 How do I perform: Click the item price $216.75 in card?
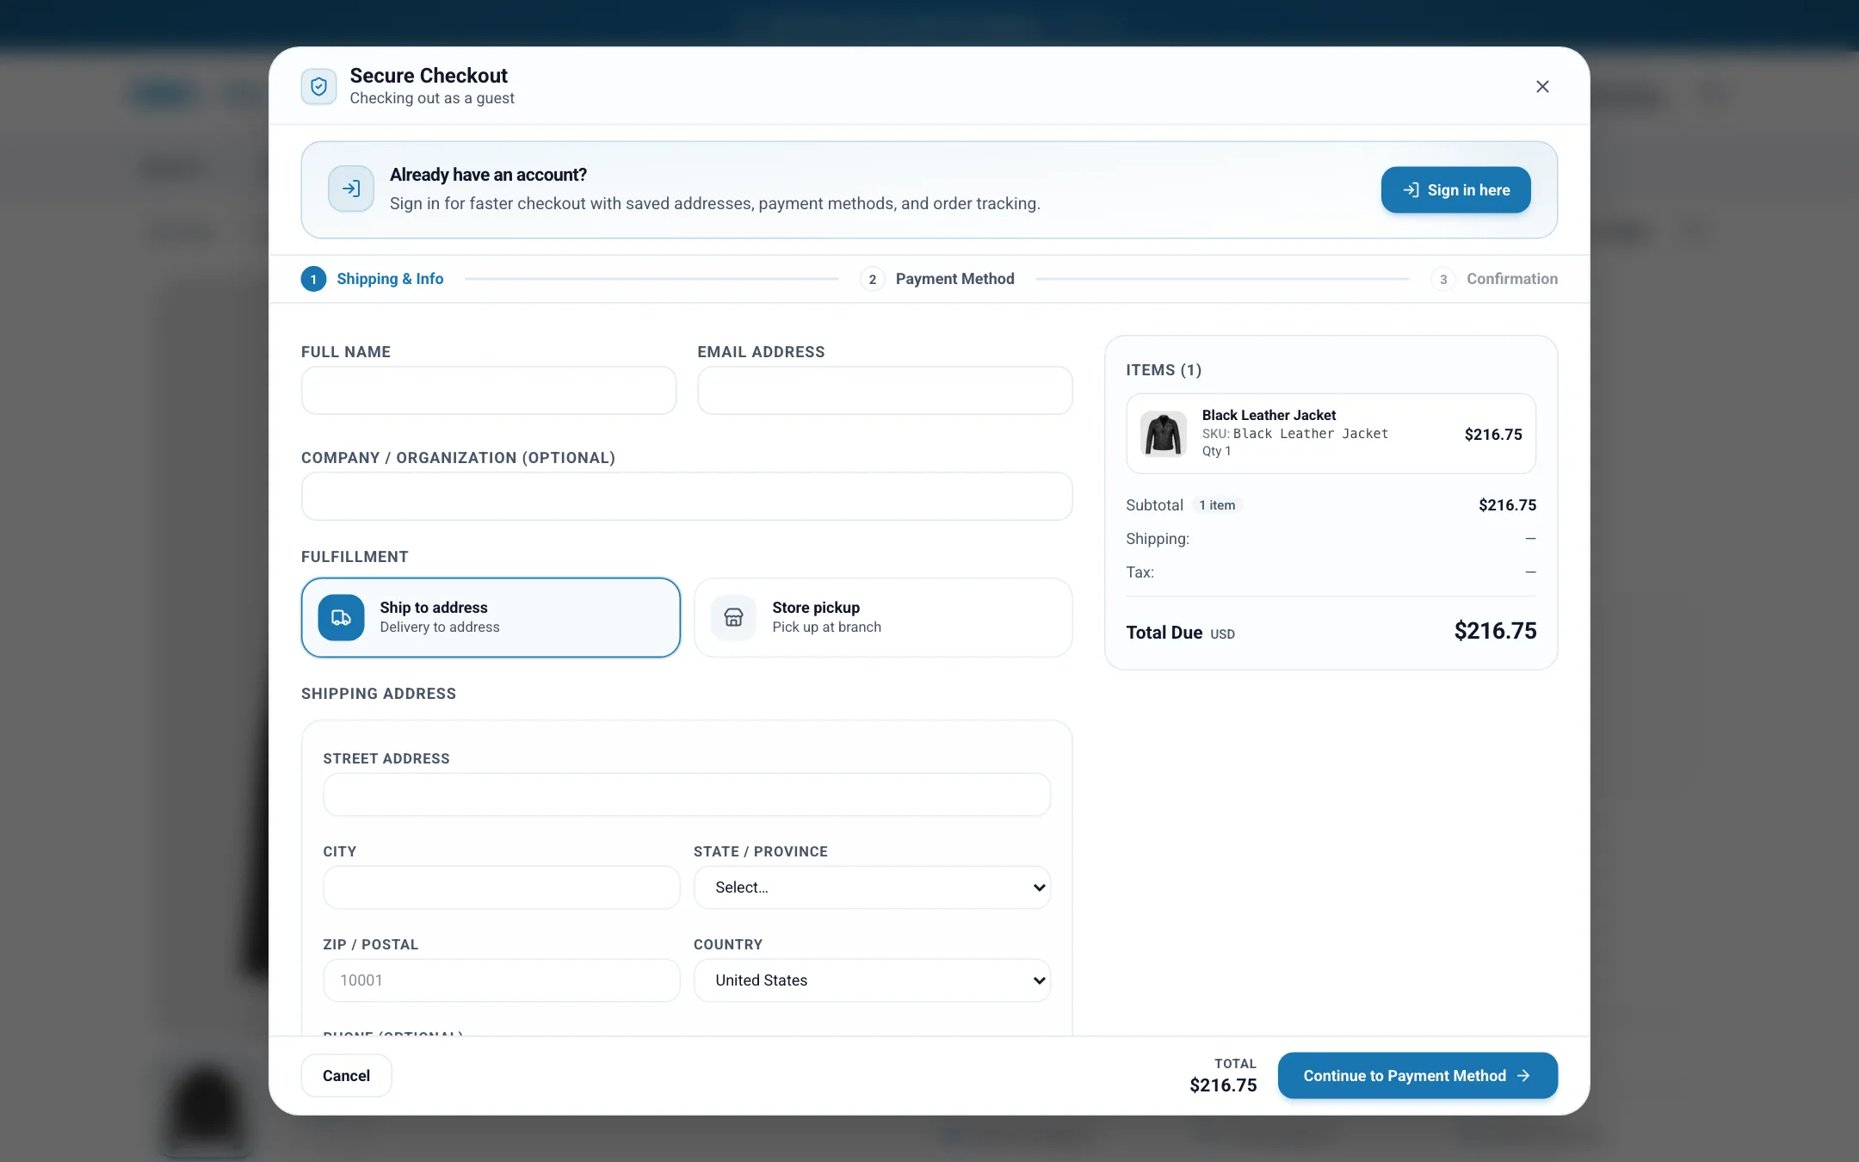(x=1493, y=435)
